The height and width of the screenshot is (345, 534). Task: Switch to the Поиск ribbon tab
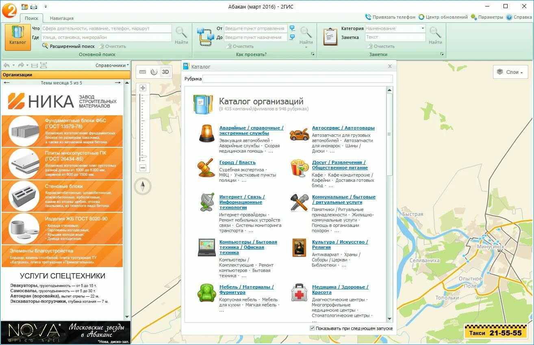tap(31, 18)
